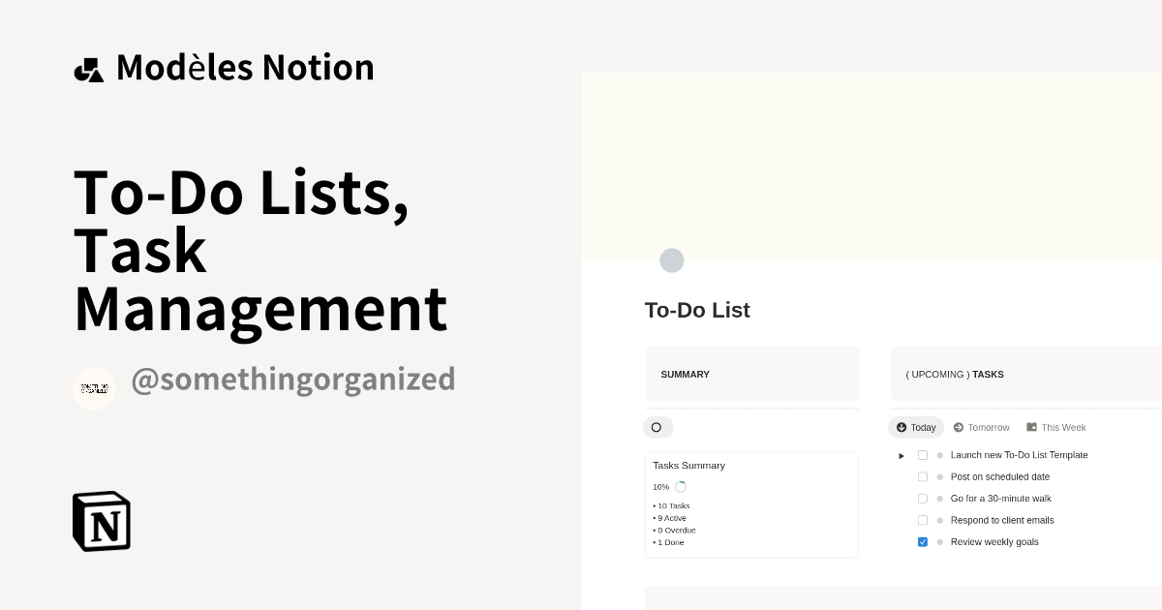Viewport: 1162px width, 610px height.
Task: Click the Modèles Notion logo icon
Action: point(88,66)
